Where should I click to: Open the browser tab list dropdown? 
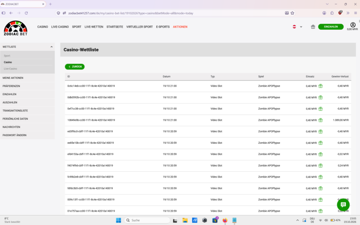(327, 4)
